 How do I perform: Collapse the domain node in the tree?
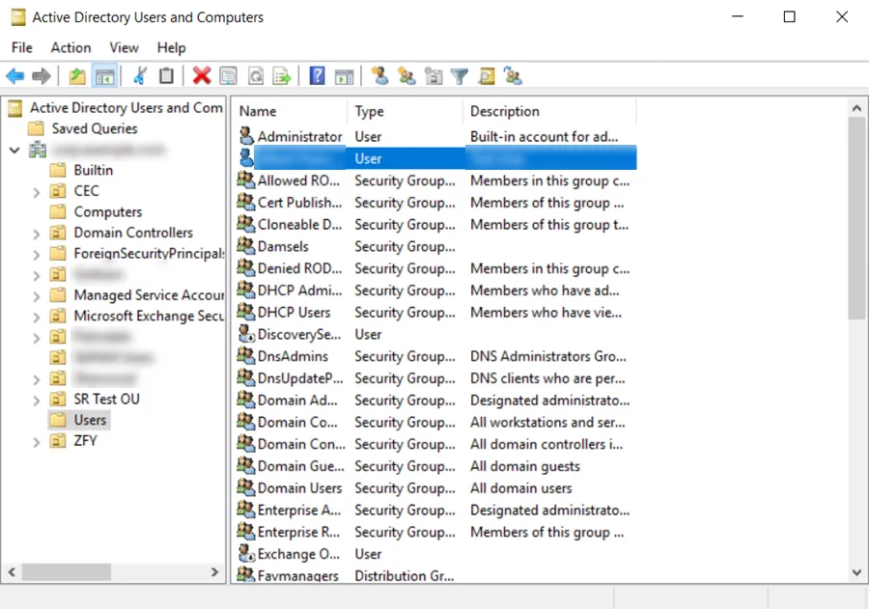[x=14, y=150]
